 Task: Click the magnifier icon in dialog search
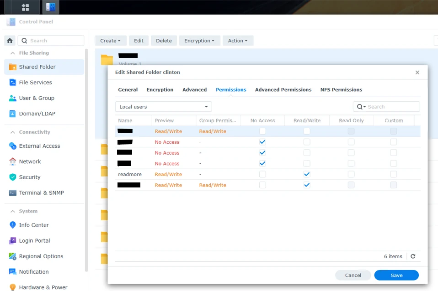[360, 107]
